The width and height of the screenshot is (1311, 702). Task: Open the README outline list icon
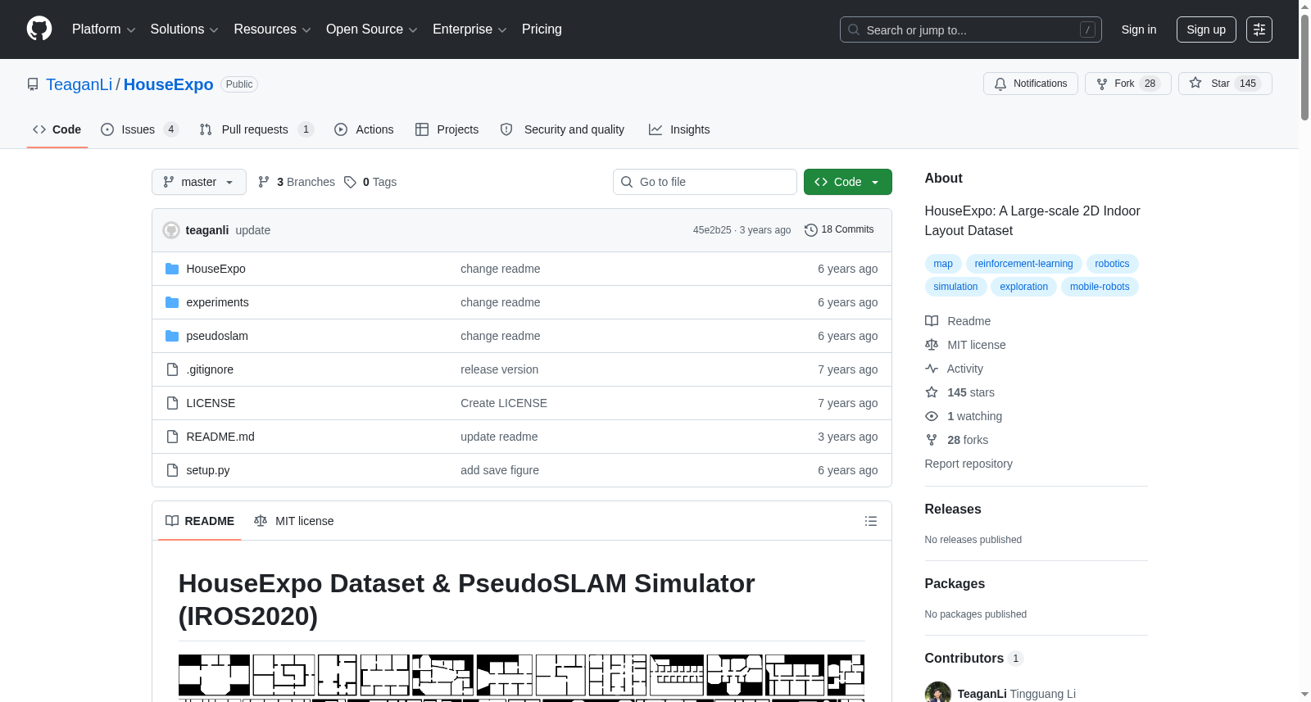click(871, 521)
